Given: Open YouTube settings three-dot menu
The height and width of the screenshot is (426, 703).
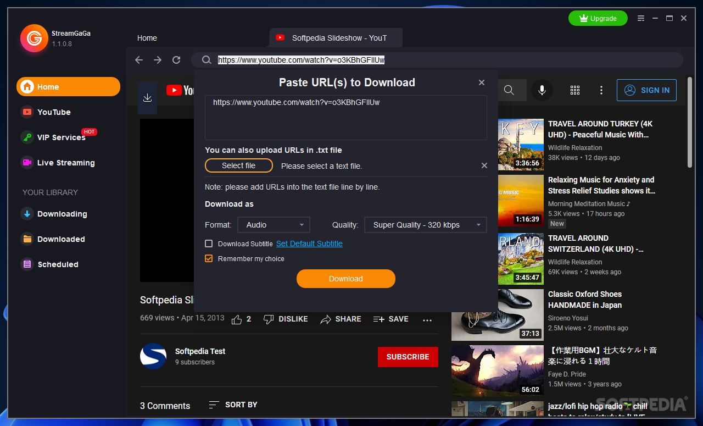Looking at the screenshot, I should coord(601,90).
